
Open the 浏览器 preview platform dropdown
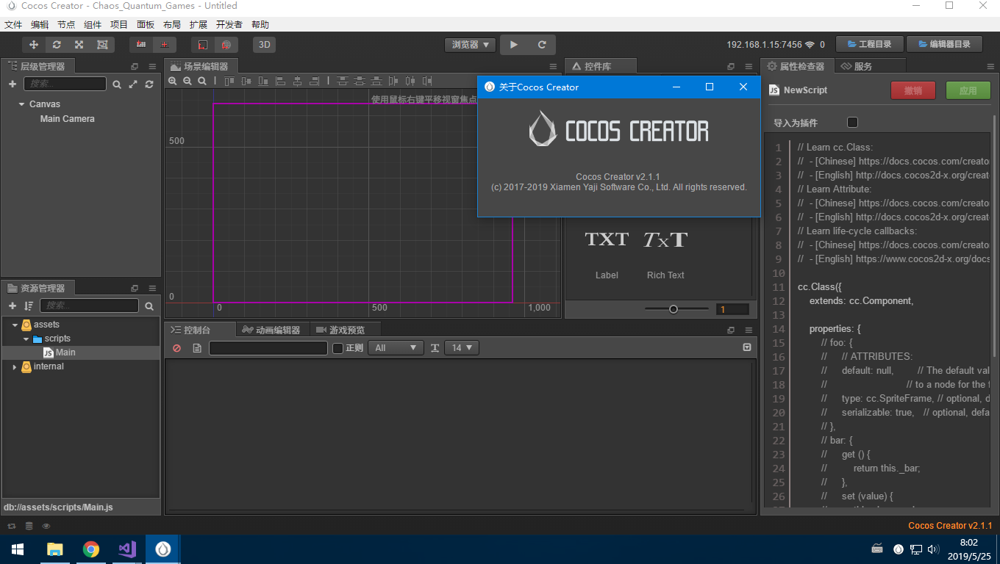(x=471, y=45)
